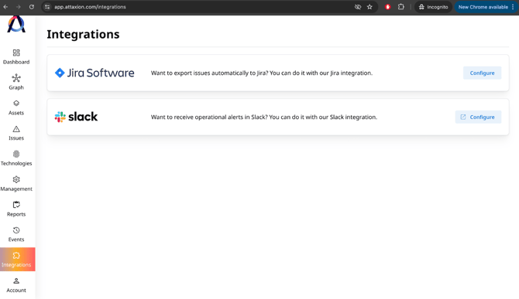This screenshot has width=519, height=299.
Task: Open the Chrome three-dot menu
Action: (513, 7)
